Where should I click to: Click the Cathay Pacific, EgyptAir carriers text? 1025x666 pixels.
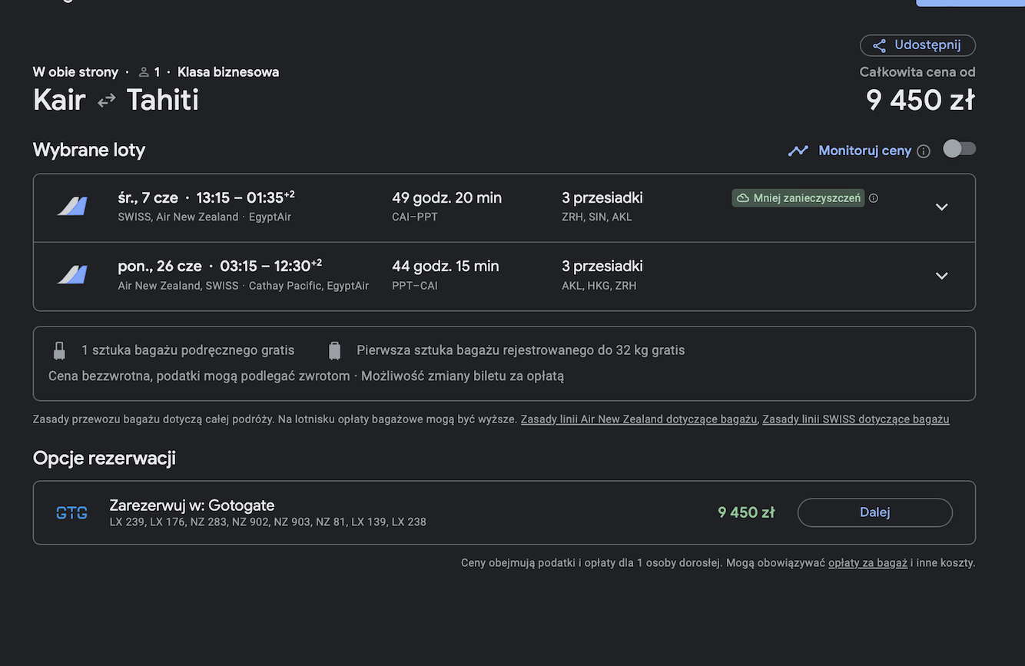[309, 286]
